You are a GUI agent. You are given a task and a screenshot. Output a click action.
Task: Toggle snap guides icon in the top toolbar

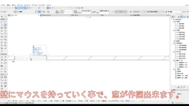click(21, 8)
